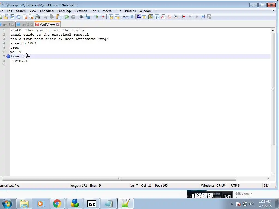Run macro multiple times icon
The image size is (279, 209).
pos(203,17)
